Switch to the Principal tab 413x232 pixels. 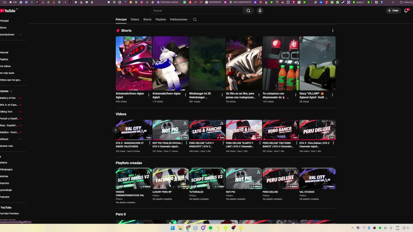[x=121, y=19]
